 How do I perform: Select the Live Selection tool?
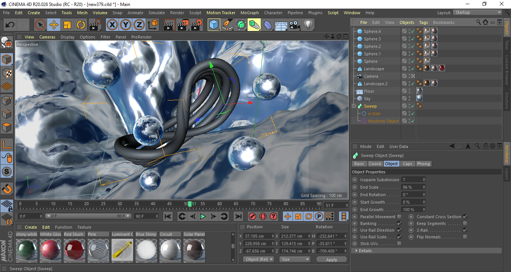pyautogui.click(x=40, y=25)
